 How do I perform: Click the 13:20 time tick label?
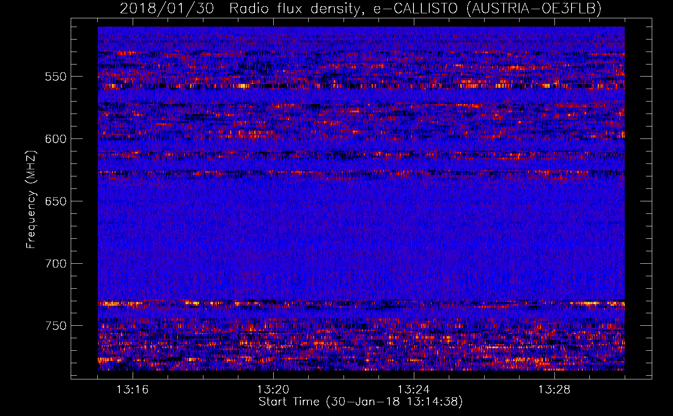[x=273, y=390]
